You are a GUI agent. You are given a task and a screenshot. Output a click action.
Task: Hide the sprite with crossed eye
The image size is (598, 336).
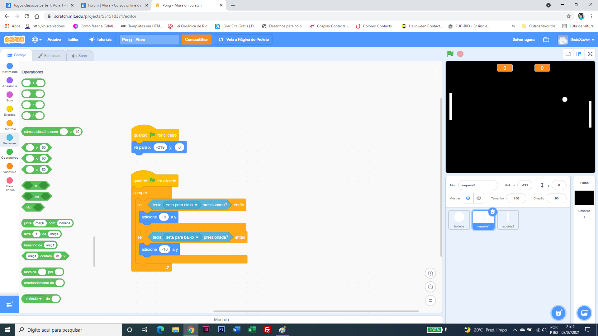tap(479, 198)
